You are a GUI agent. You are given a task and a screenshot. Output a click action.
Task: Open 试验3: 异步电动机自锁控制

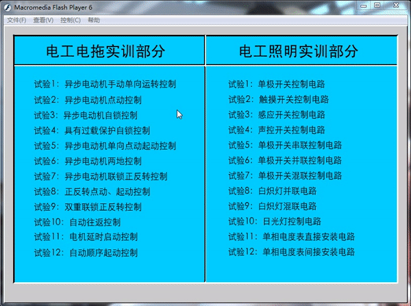click(86, 115)
